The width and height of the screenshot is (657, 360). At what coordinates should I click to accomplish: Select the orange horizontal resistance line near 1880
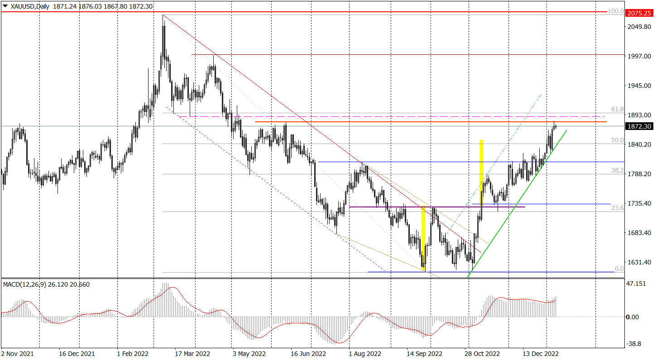(431, 122)
